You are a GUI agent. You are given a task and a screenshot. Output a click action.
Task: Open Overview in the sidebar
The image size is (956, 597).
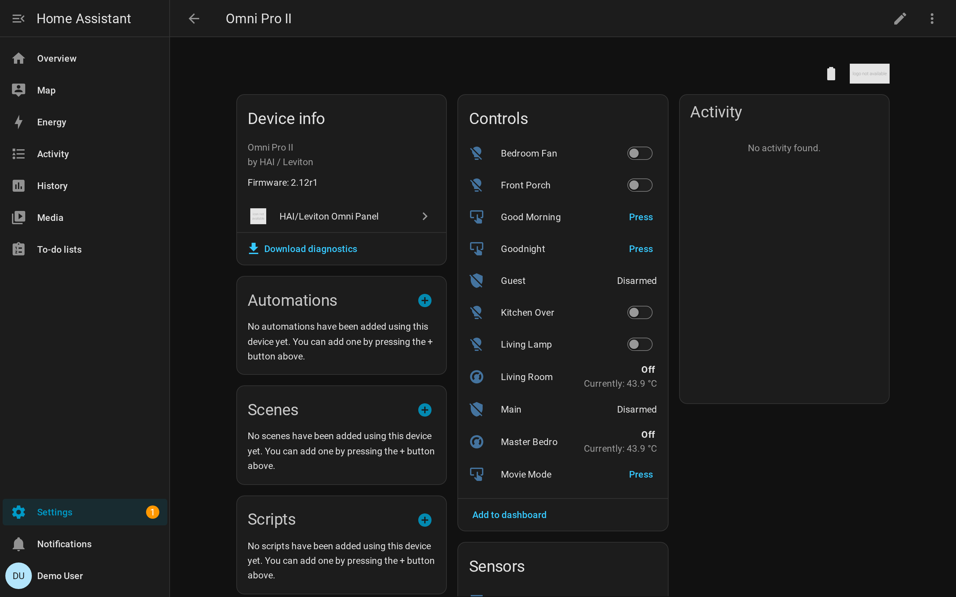point(85,58)
